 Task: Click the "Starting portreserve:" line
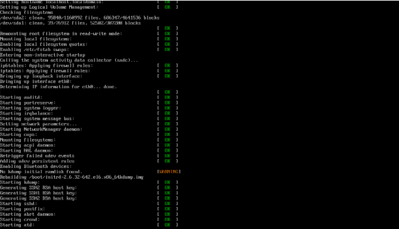click(x=28, y=103)
